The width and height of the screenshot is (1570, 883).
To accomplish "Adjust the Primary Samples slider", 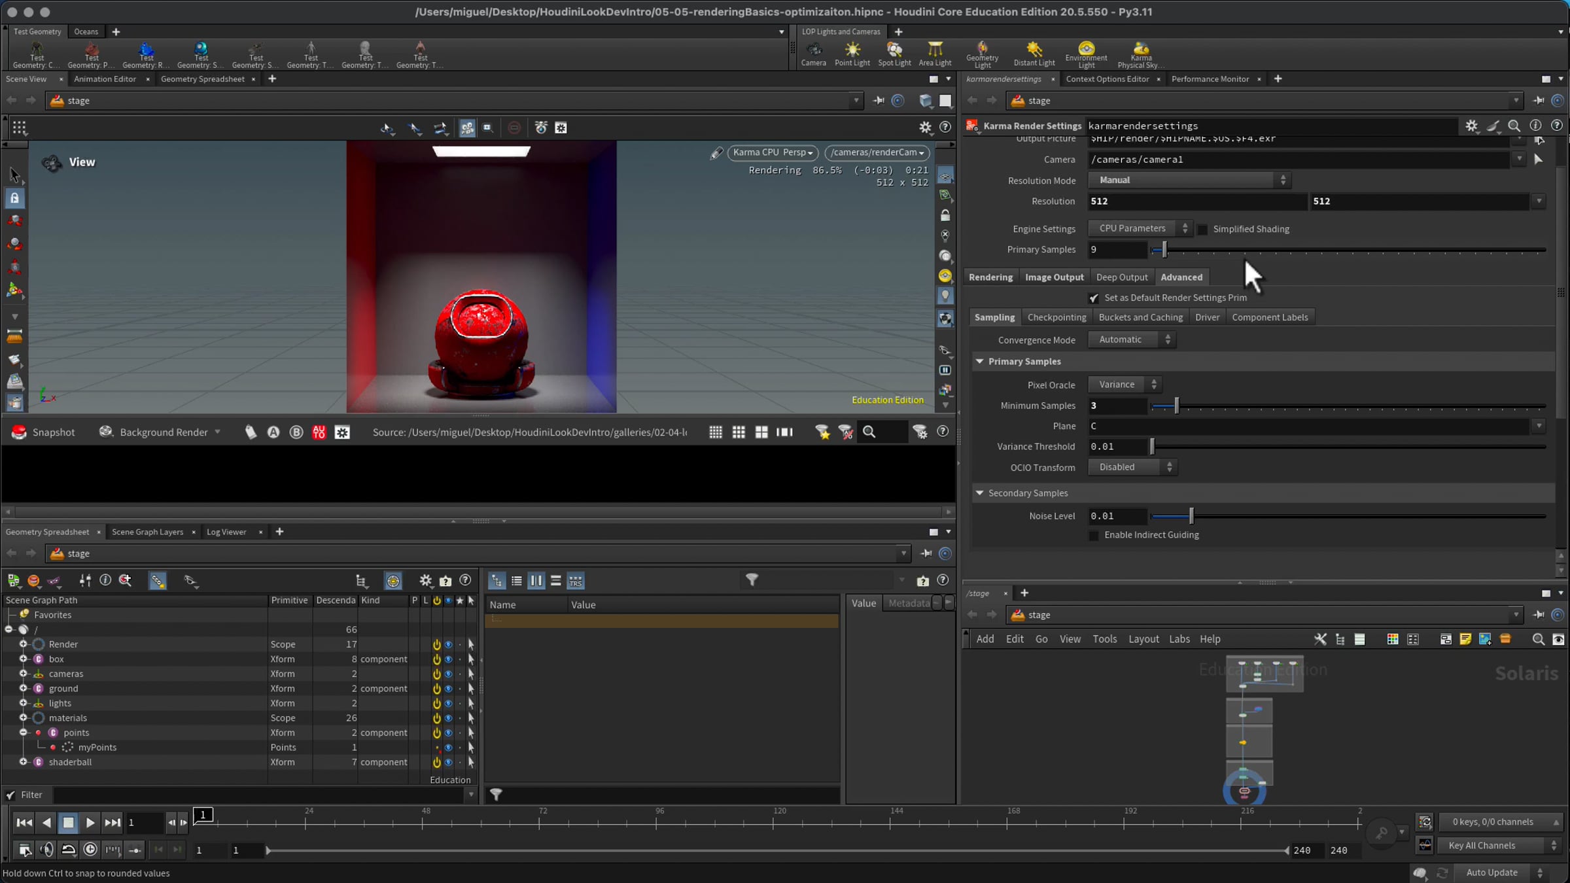I will [1348, 250].
